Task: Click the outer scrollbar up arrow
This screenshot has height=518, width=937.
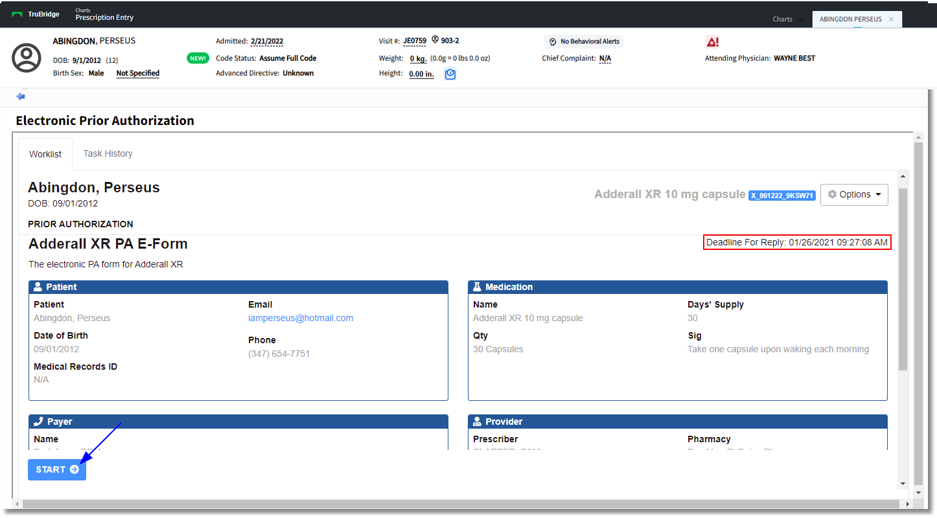Action: [918, 137]
